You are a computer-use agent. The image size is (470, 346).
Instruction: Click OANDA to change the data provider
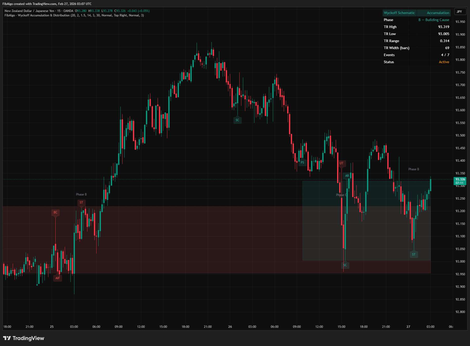point(68,11)
